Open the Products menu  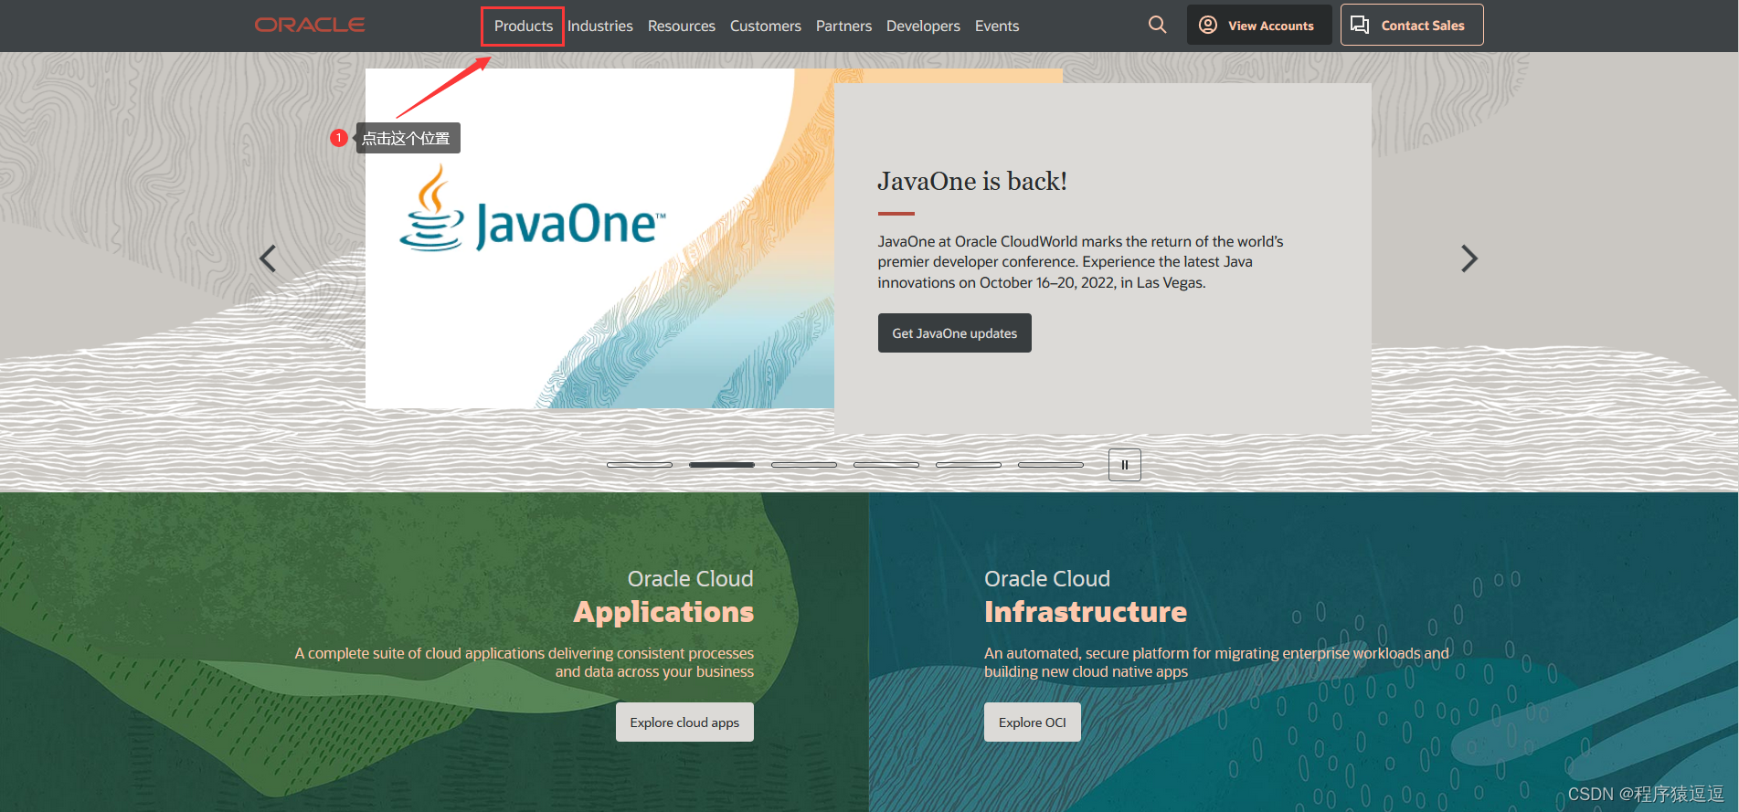(524, 26)
